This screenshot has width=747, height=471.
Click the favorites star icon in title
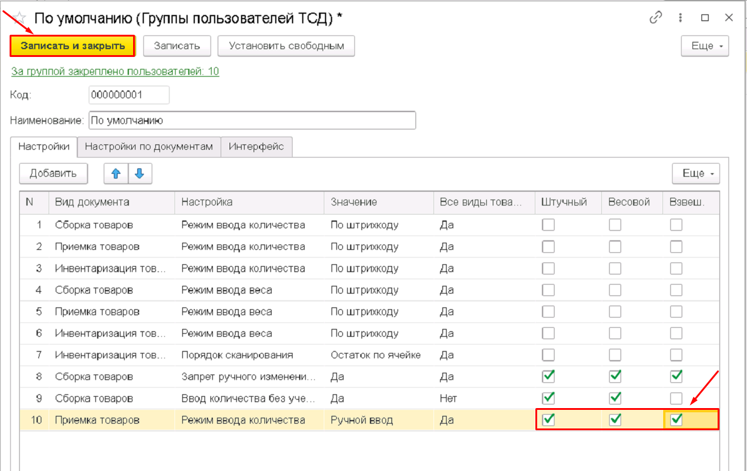point(19,18)
